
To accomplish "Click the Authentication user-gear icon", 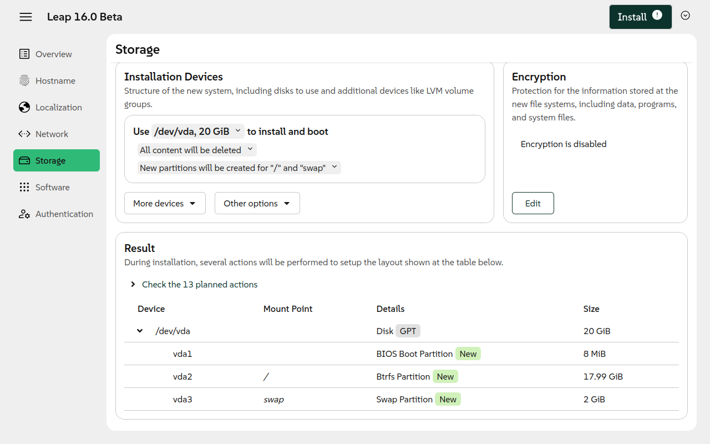I will (24, 214).
